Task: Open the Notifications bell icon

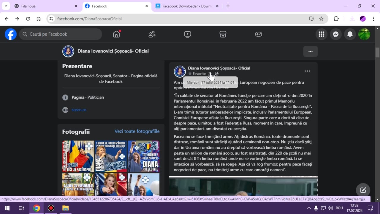Action: click(x=350, y=34)
